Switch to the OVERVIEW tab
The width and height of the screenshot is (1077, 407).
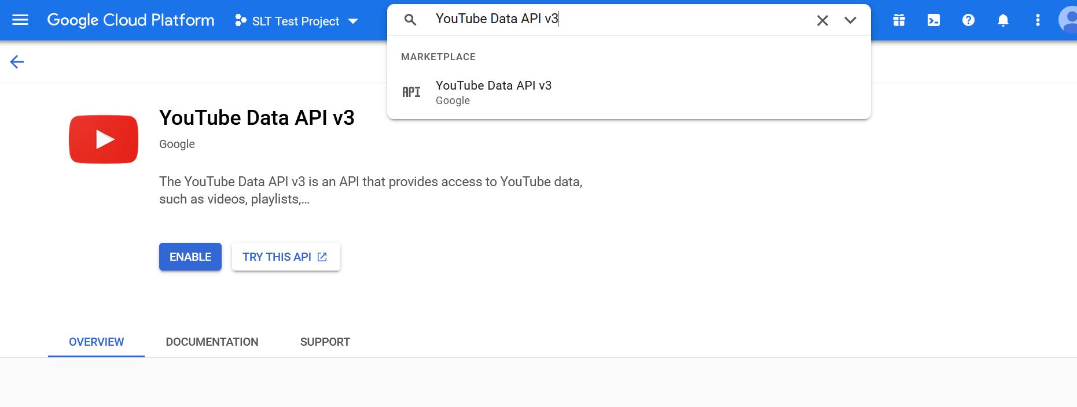[x=96, y=342]
